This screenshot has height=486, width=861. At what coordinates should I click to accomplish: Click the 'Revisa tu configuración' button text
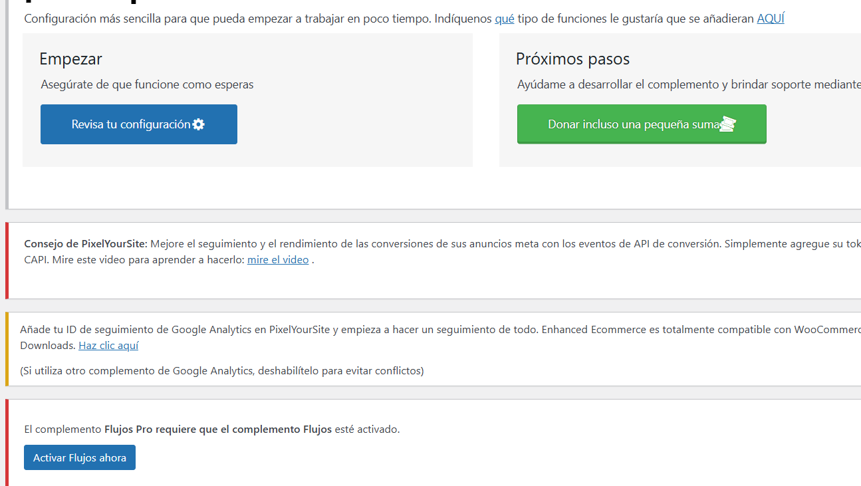(131, 124)
